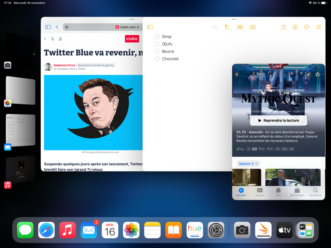Open camera attachment option in Notes

tap(253, 27)
